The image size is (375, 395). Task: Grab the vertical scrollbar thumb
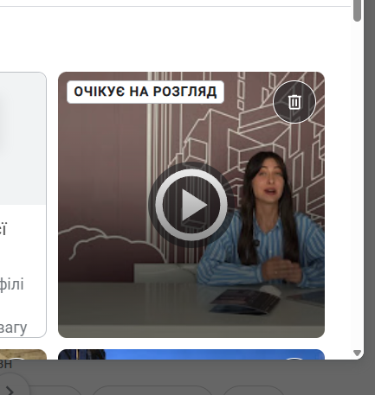(x=357, y=10)
